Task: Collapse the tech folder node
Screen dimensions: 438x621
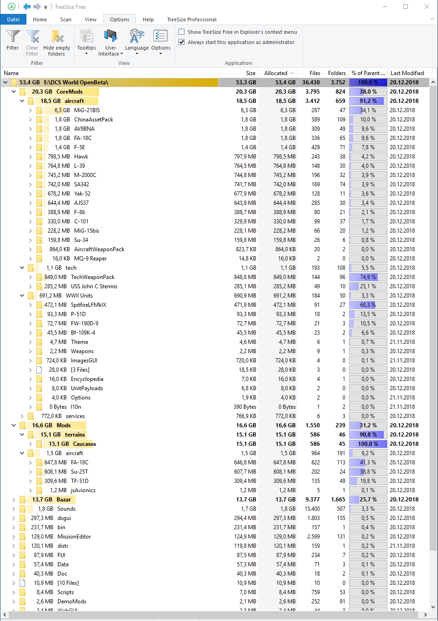Action: point(22,268)
